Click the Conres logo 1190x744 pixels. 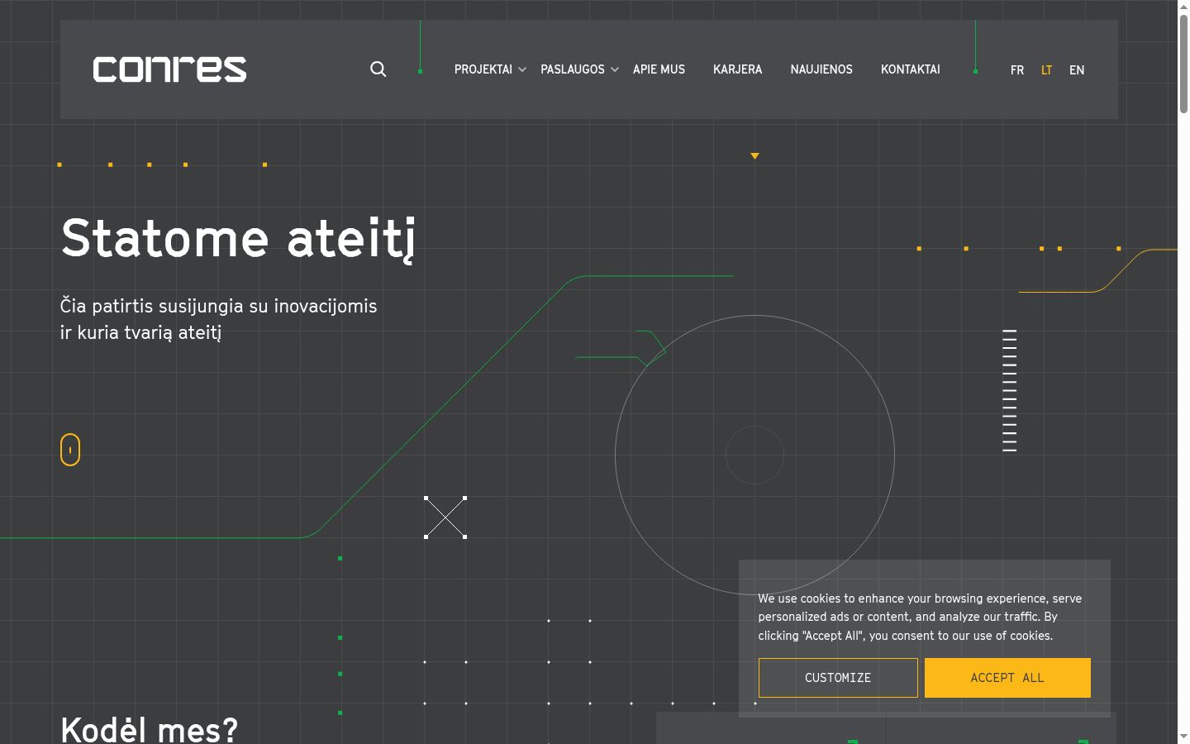click(169, 69)
